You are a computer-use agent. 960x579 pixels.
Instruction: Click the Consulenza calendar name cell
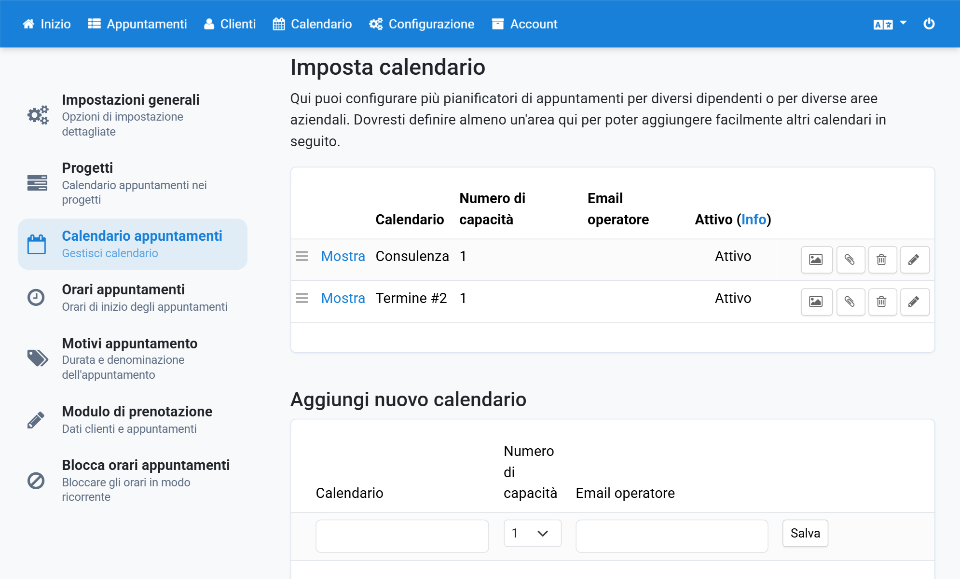pyautogui.click(x=412, y=256)
